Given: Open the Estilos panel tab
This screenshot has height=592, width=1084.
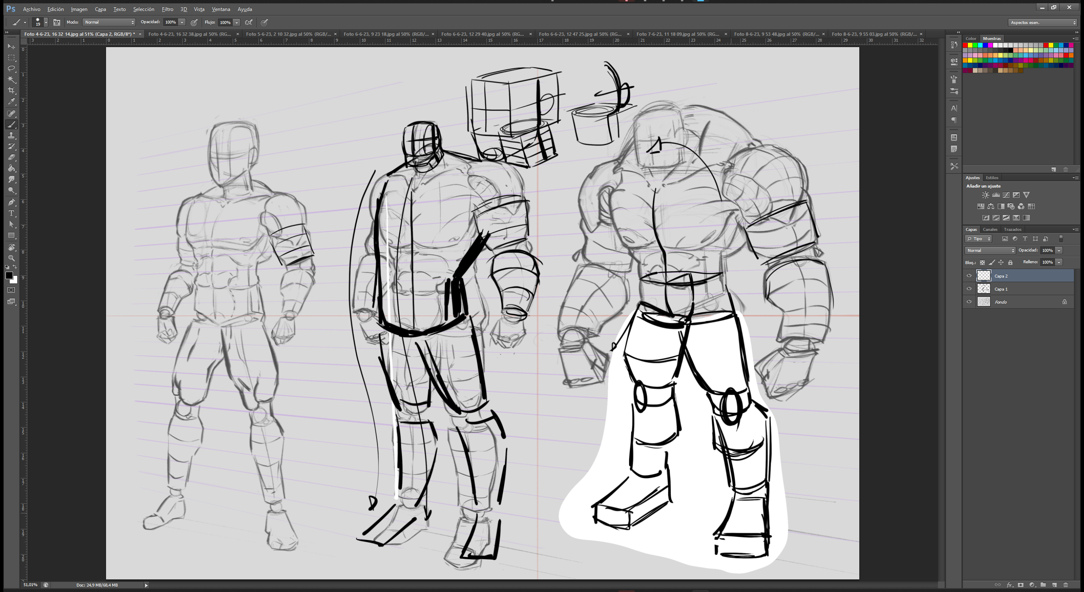Looking at the screenshot, I should 992,177.
